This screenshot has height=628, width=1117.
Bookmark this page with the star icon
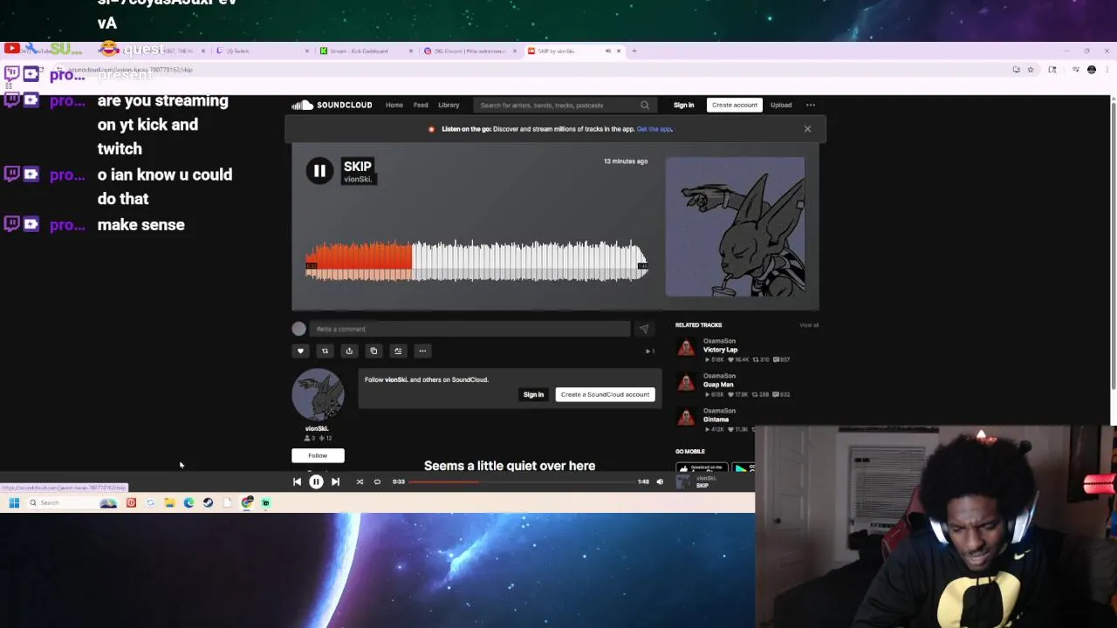[x=1031, y=70]
